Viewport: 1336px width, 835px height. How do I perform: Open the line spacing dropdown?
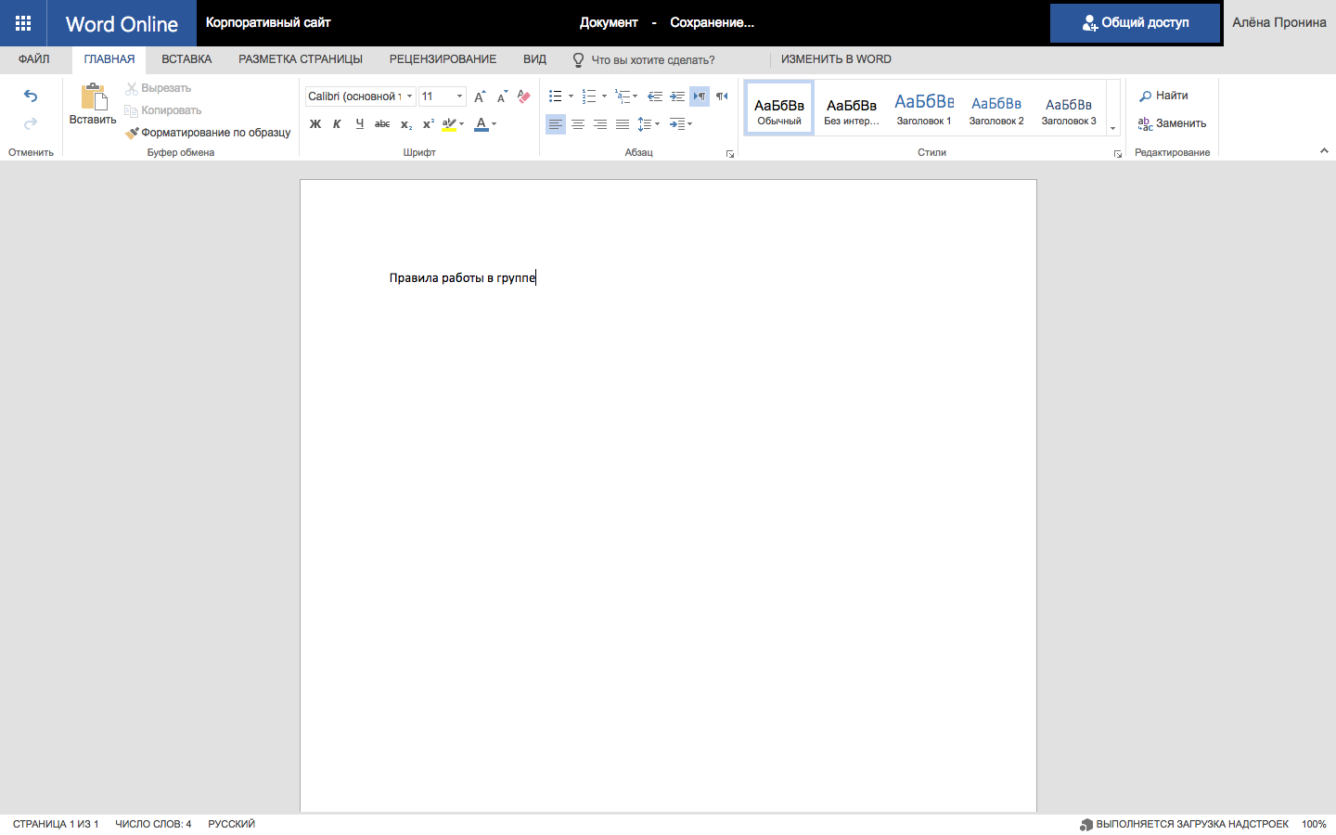pyautogui.click(x=655, y=123)
